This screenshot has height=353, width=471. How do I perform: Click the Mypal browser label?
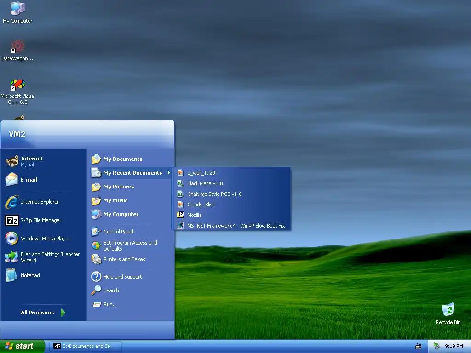[27, 165]
